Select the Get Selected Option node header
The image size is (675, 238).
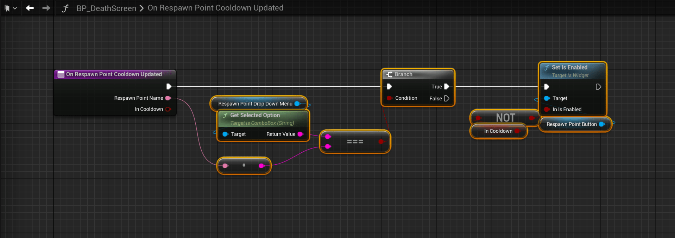click(x=263, y=119)
